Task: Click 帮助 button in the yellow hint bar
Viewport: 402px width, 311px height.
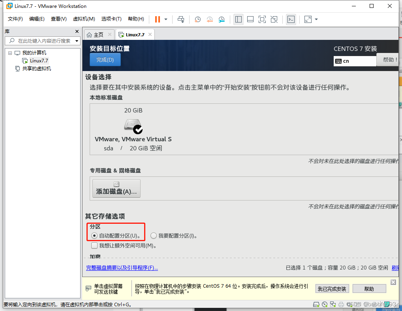Action: 369,289
